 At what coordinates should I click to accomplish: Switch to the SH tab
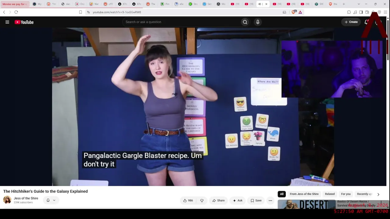[x=319, y=4]
